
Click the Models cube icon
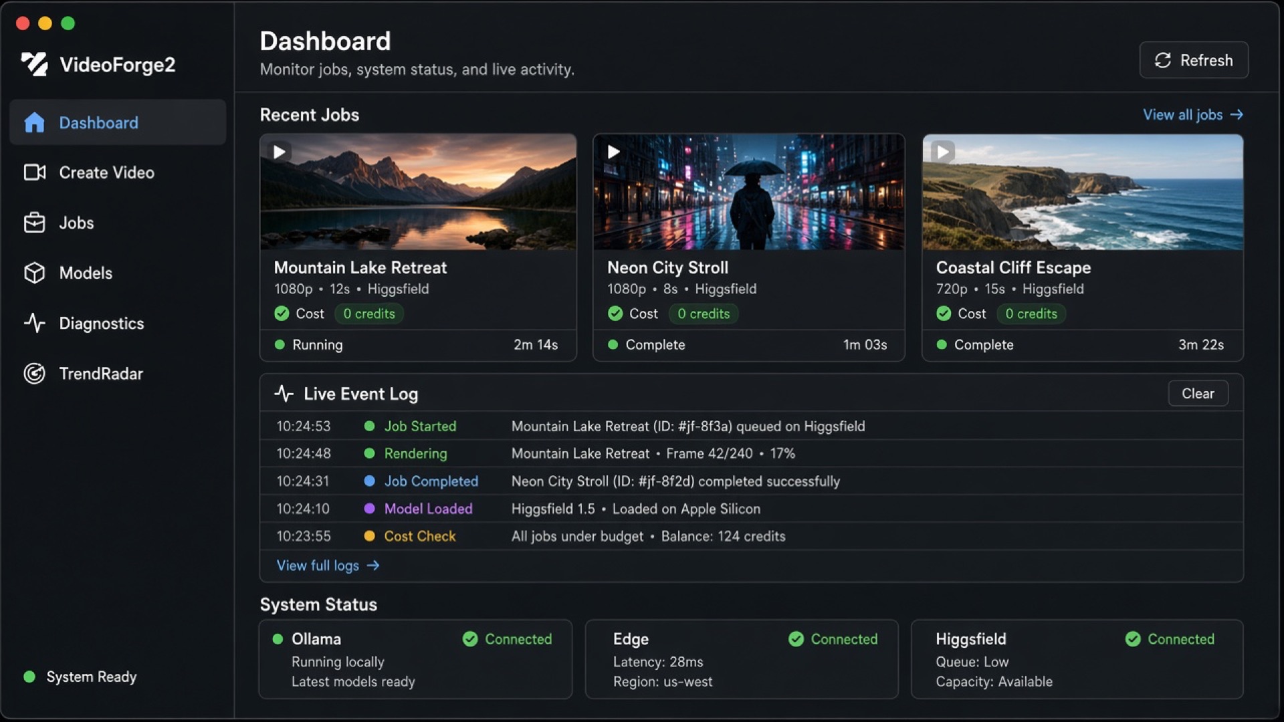[34, 273]
